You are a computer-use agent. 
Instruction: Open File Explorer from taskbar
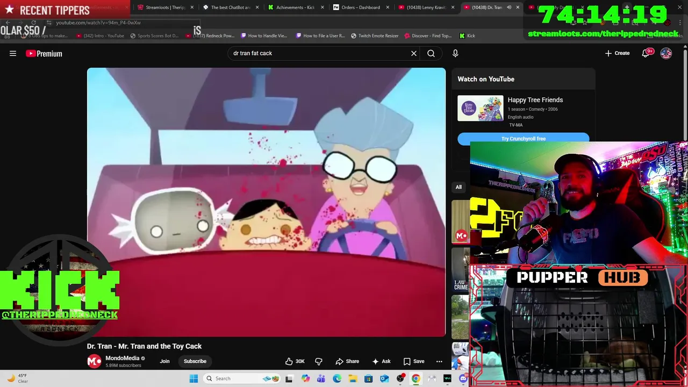353,378
